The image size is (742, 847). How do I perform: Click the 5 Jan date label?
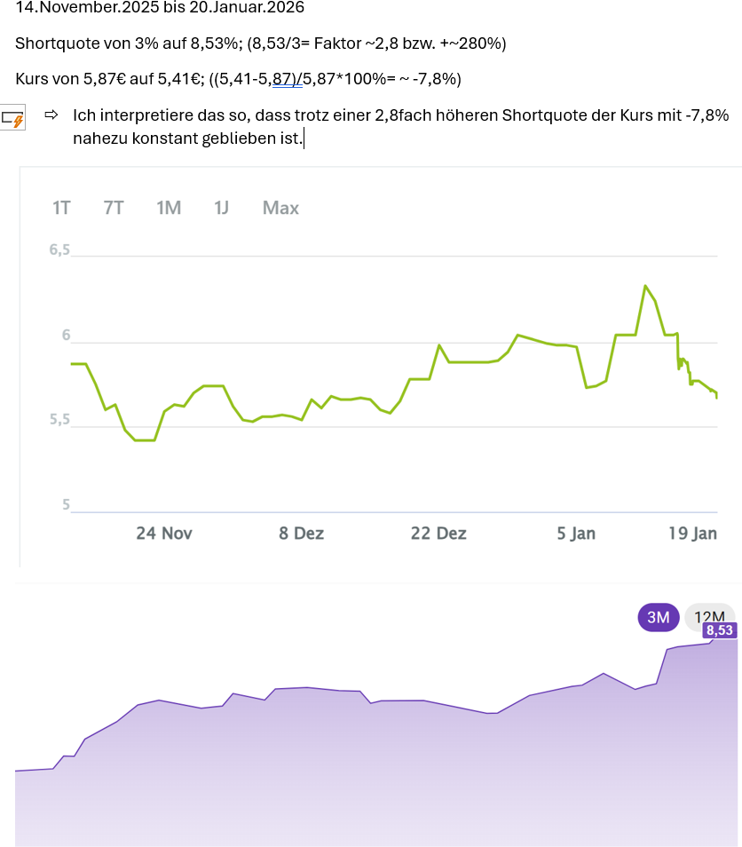click(x=575, y=534)
